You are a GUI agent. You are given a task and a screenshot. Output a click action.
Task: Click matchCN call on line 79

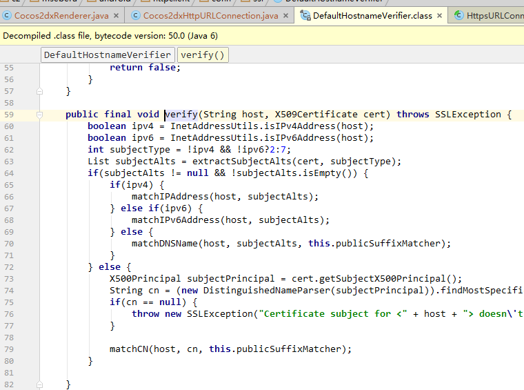129,349
